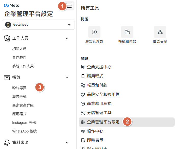Open 粉絲專頁 under accounts
The image size is (180, 149).
click(19, 88)
